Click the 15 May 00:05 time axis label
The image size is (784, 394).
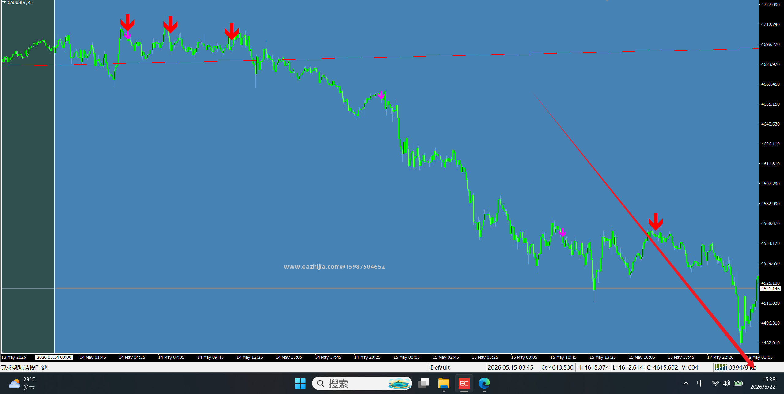pos(407,357)
